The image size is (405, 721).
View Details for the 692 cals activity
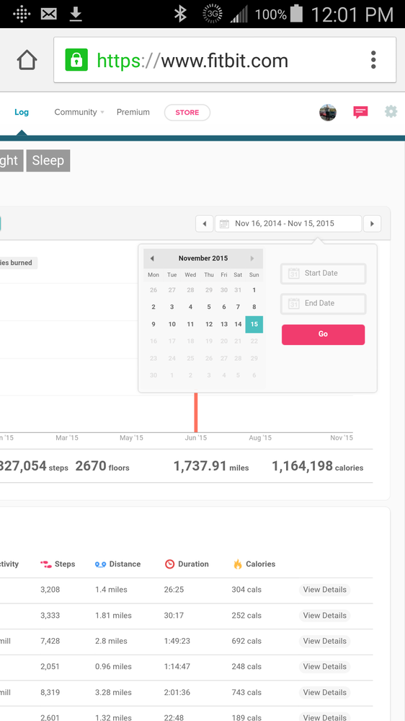[x=324, y=641]
